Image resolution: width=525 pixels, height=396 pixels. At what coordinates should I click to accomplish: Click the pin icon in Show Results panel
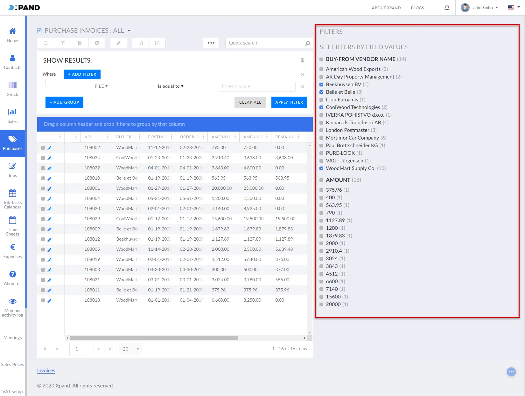coord(302,60)
